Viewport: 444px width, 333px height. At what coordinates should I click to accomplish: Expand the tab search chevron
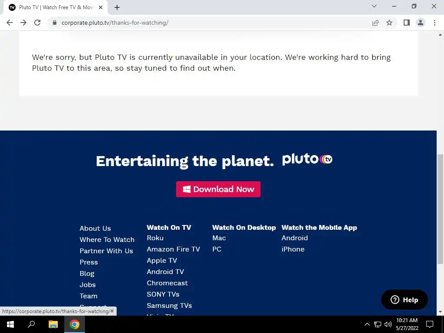point(374,6)
